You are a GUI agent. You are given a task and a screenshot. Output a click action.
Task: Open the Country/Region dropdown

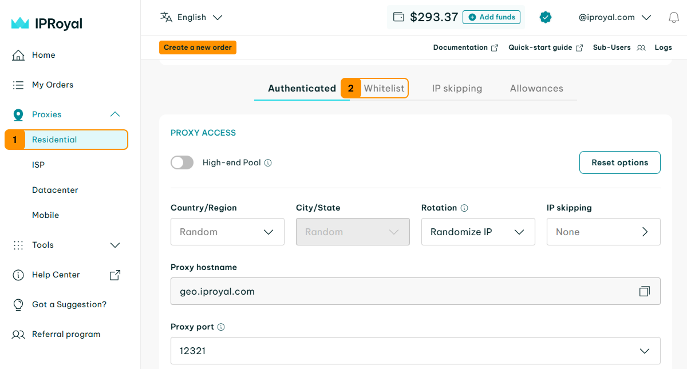227,232
